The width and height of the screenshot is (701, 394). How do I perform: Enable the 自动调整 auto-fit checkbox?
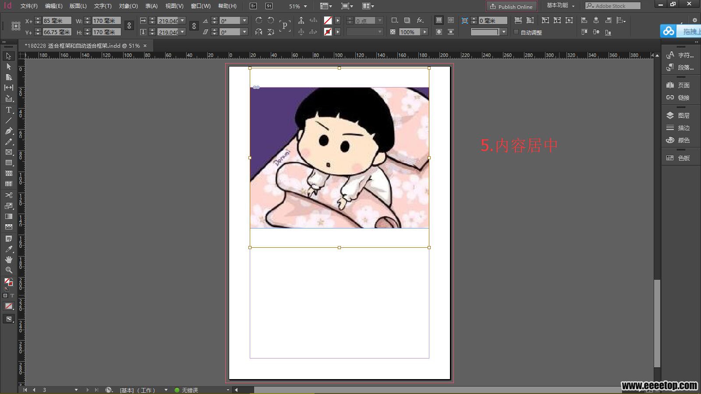coord(516,32)
